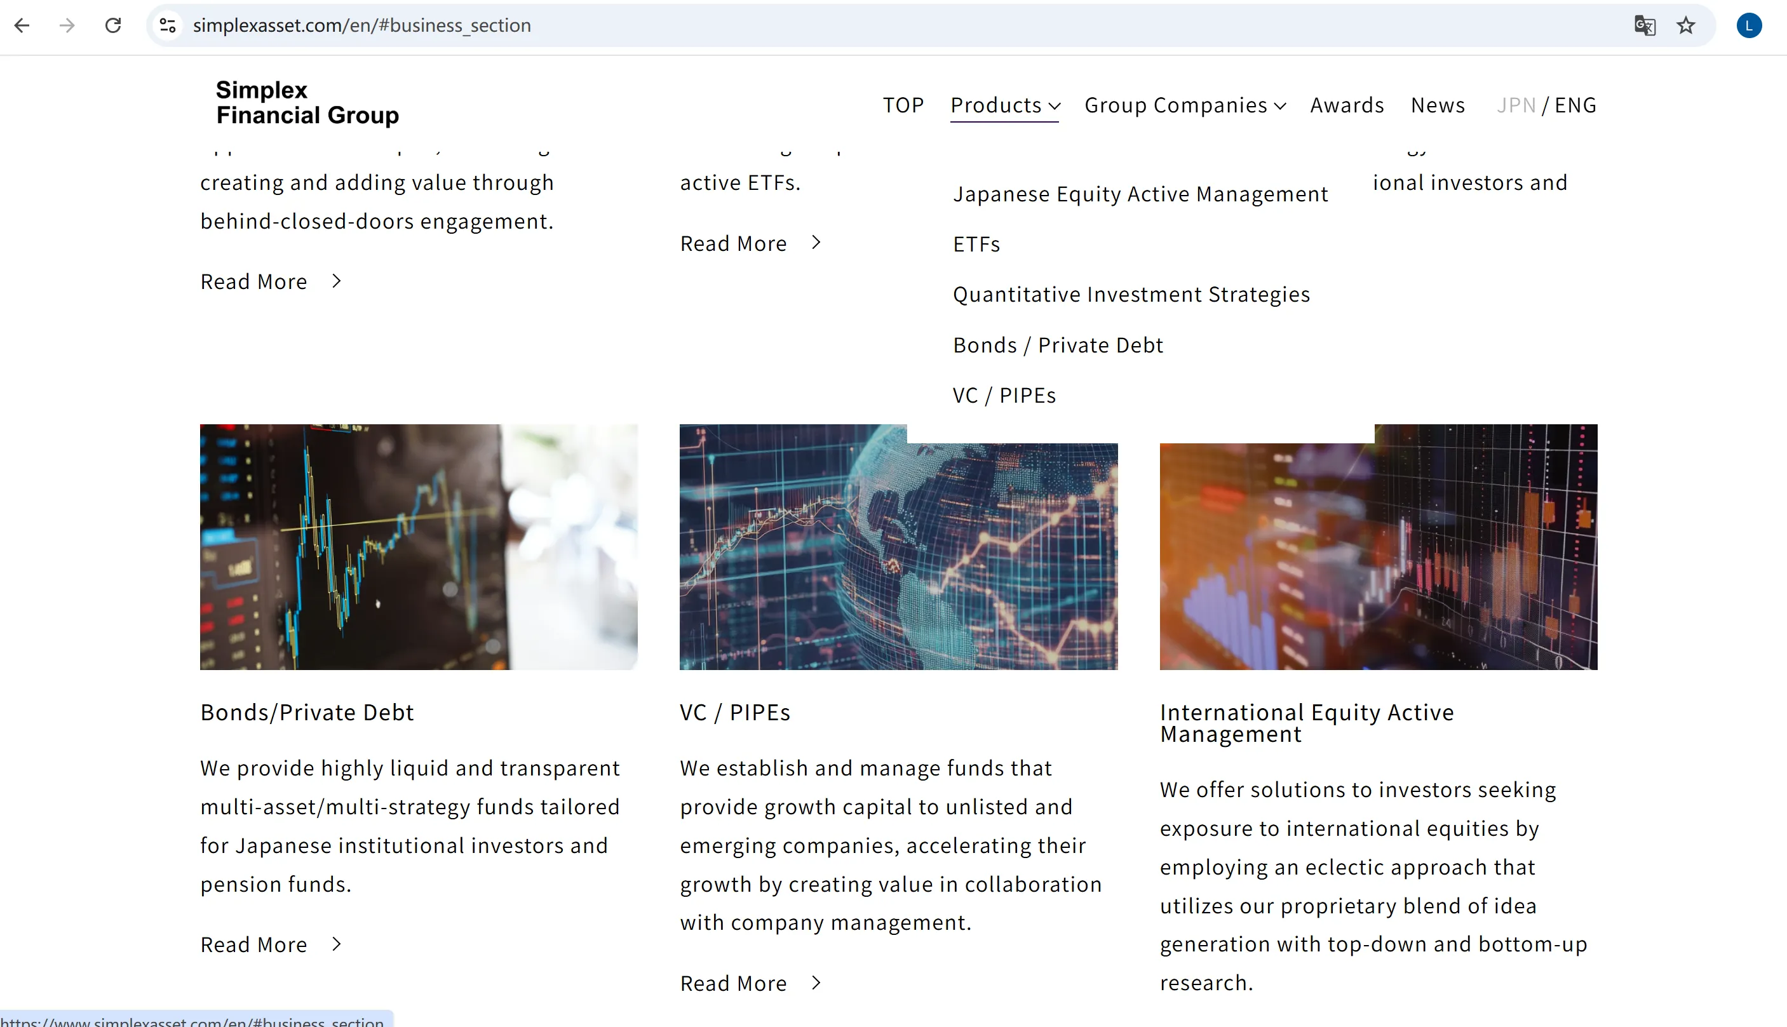Select VC / PIPEs from the Products menu
Viewport: 1787px width, 1027px height.
pos(1004,395)
